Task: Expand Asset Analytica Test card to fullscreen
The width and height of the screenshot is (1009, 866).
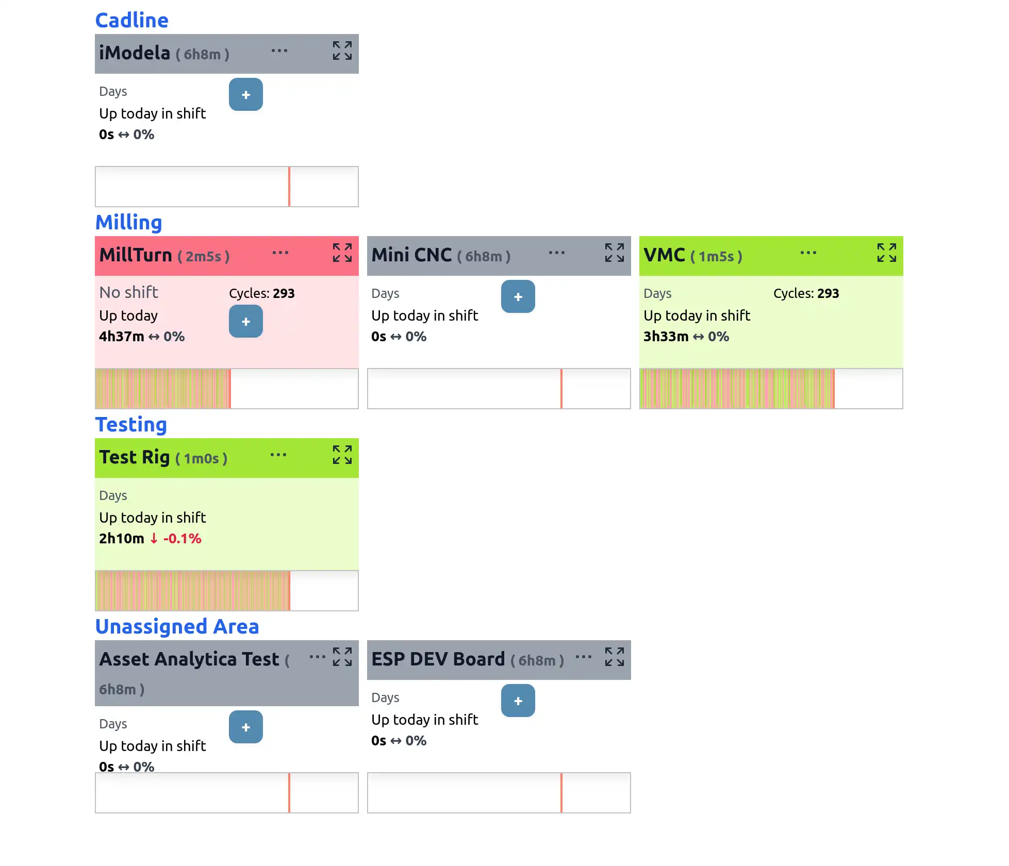Action: 342,657
